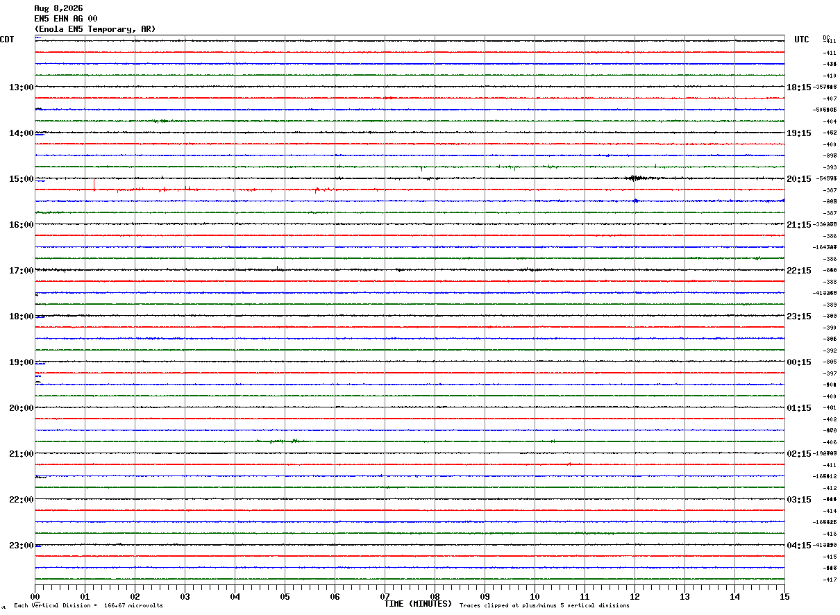Select the 23:00 CDT hour label
This screenshot has height=615, width=840.
click(x=21, y=546)
